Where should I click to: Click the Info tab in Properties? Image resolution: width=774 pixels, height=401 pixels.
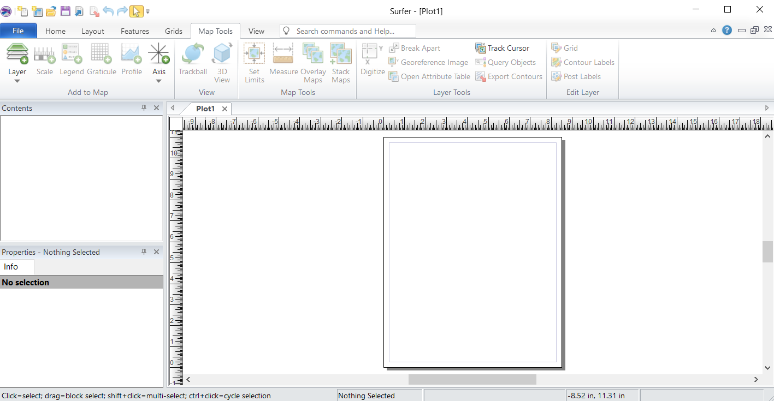coord(11,267)
